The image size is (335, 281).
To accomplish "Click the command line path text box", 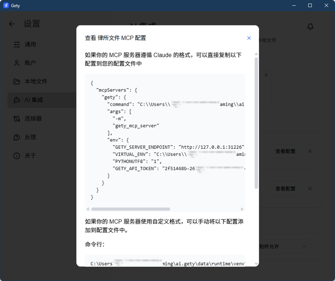I will click(x=165, y=261).
